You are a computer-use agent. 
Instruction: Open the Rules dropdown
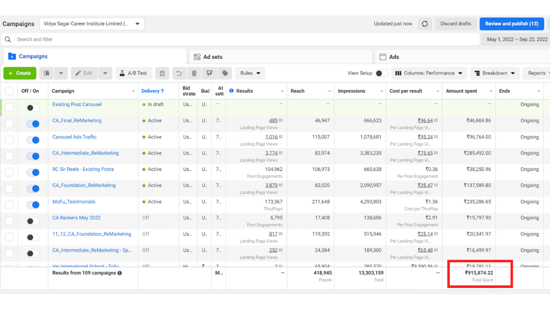click(250, 73)
